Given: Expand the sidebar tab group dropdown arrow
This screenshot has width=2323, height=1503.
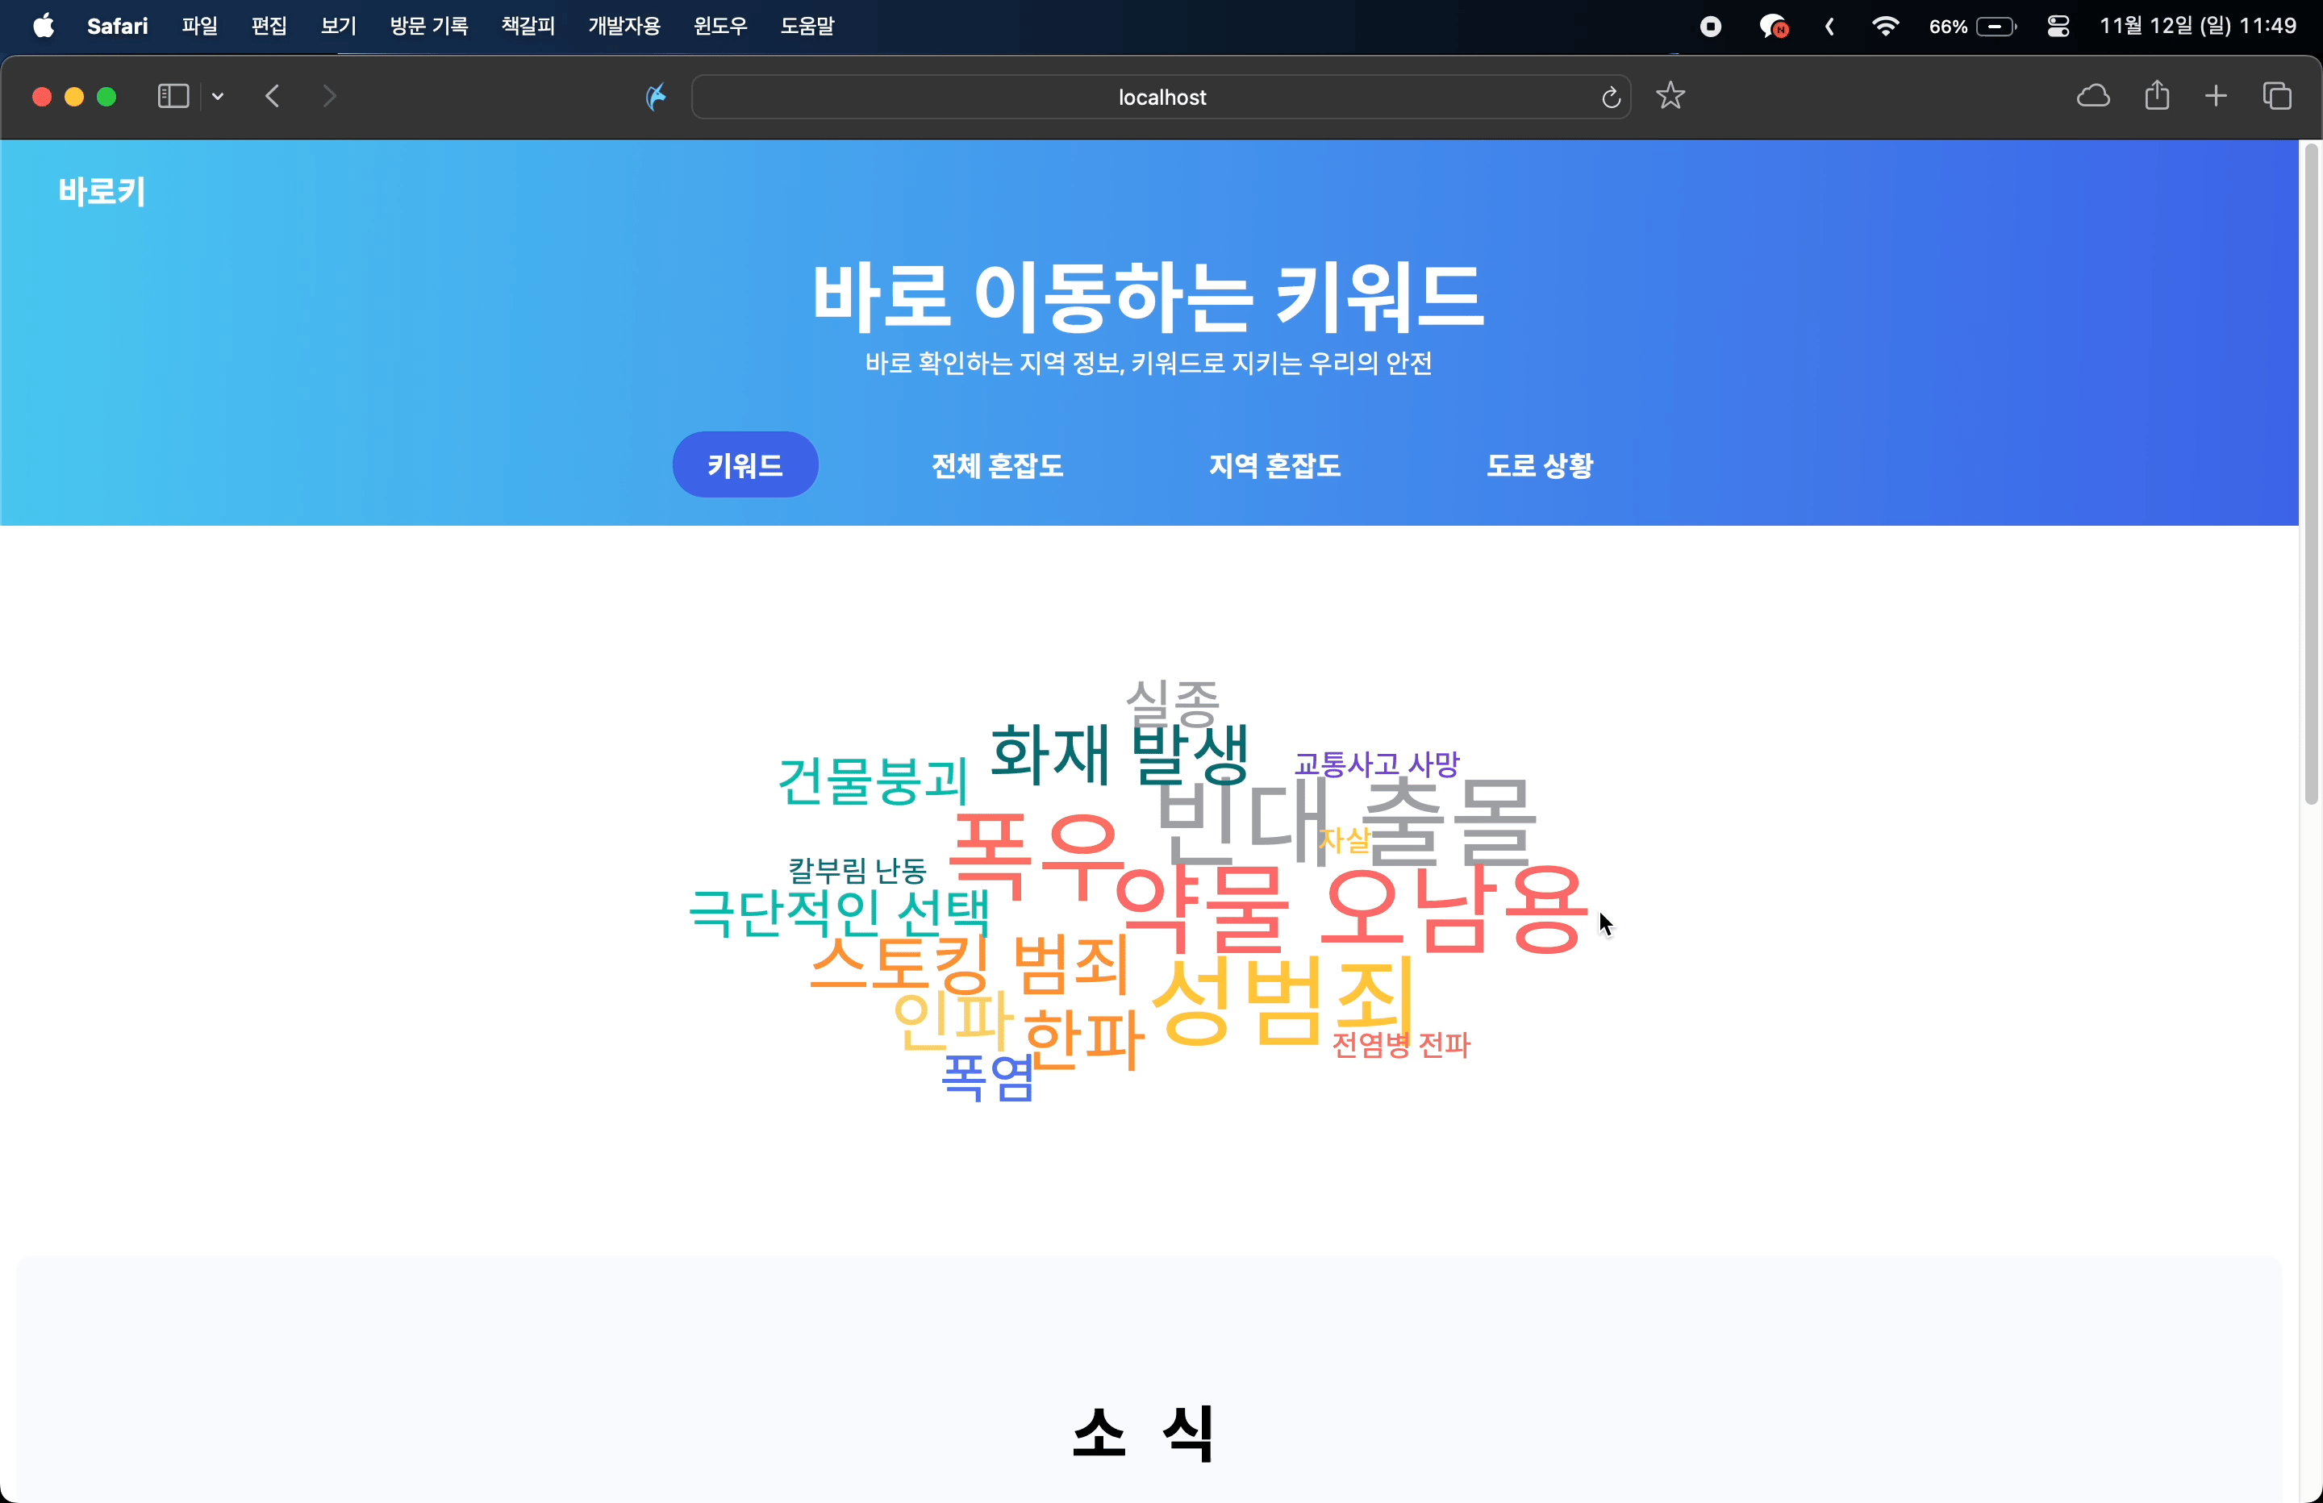Looking at the screenshot, I should (x=218, y=97).
